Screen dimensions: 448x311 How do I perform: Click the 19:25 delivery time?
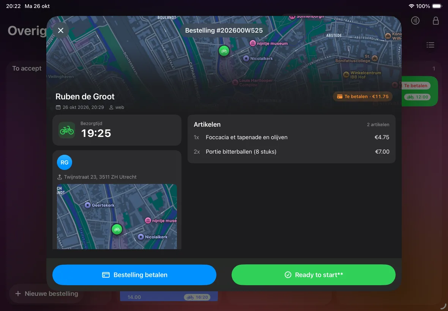(96, 133)
